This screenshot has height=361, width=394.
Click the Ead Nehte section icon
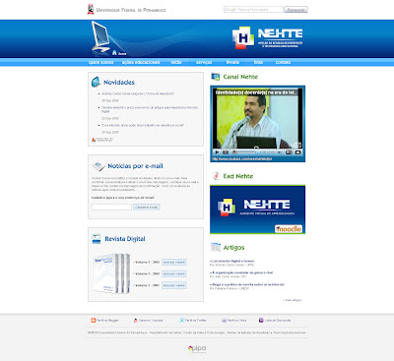tap(216, 176)
